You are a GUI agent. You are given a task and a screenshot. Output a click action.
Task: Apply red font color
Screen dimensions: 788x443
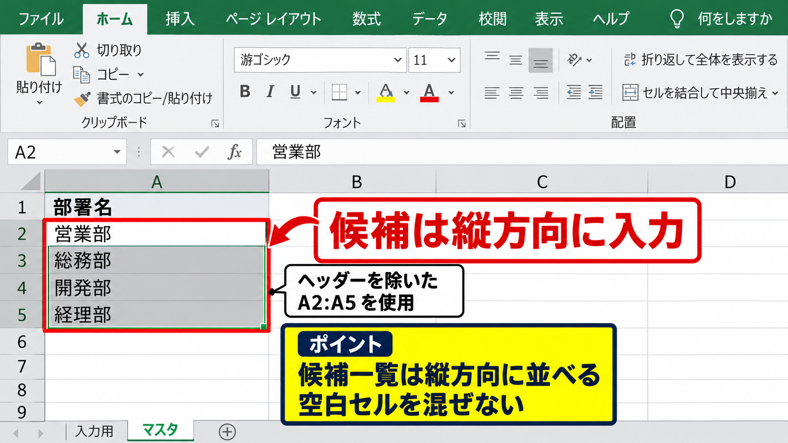point(429,92)
